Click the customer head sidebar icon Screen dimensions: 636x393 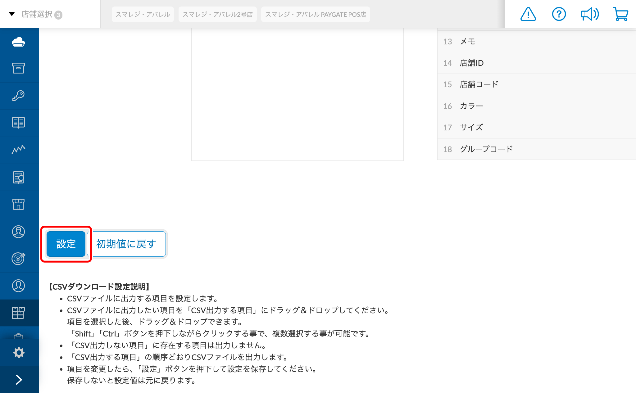[x=19, y=286]
